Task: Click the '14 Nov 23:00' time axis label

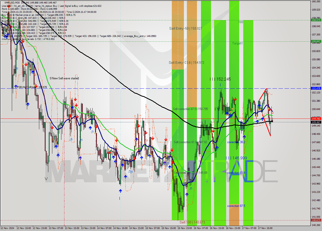Action: coord(136,228)
